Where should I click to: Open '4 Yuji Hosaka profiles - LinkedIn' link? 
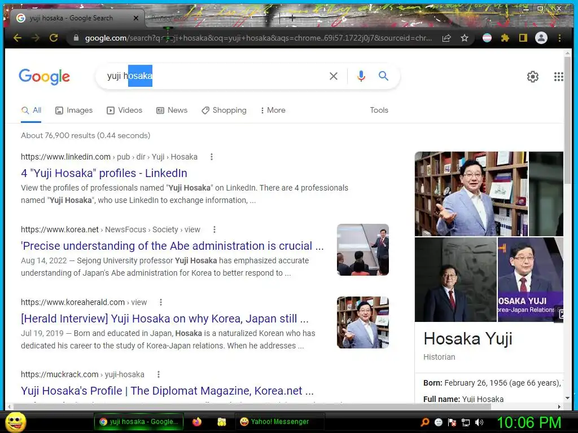(104, 173)
